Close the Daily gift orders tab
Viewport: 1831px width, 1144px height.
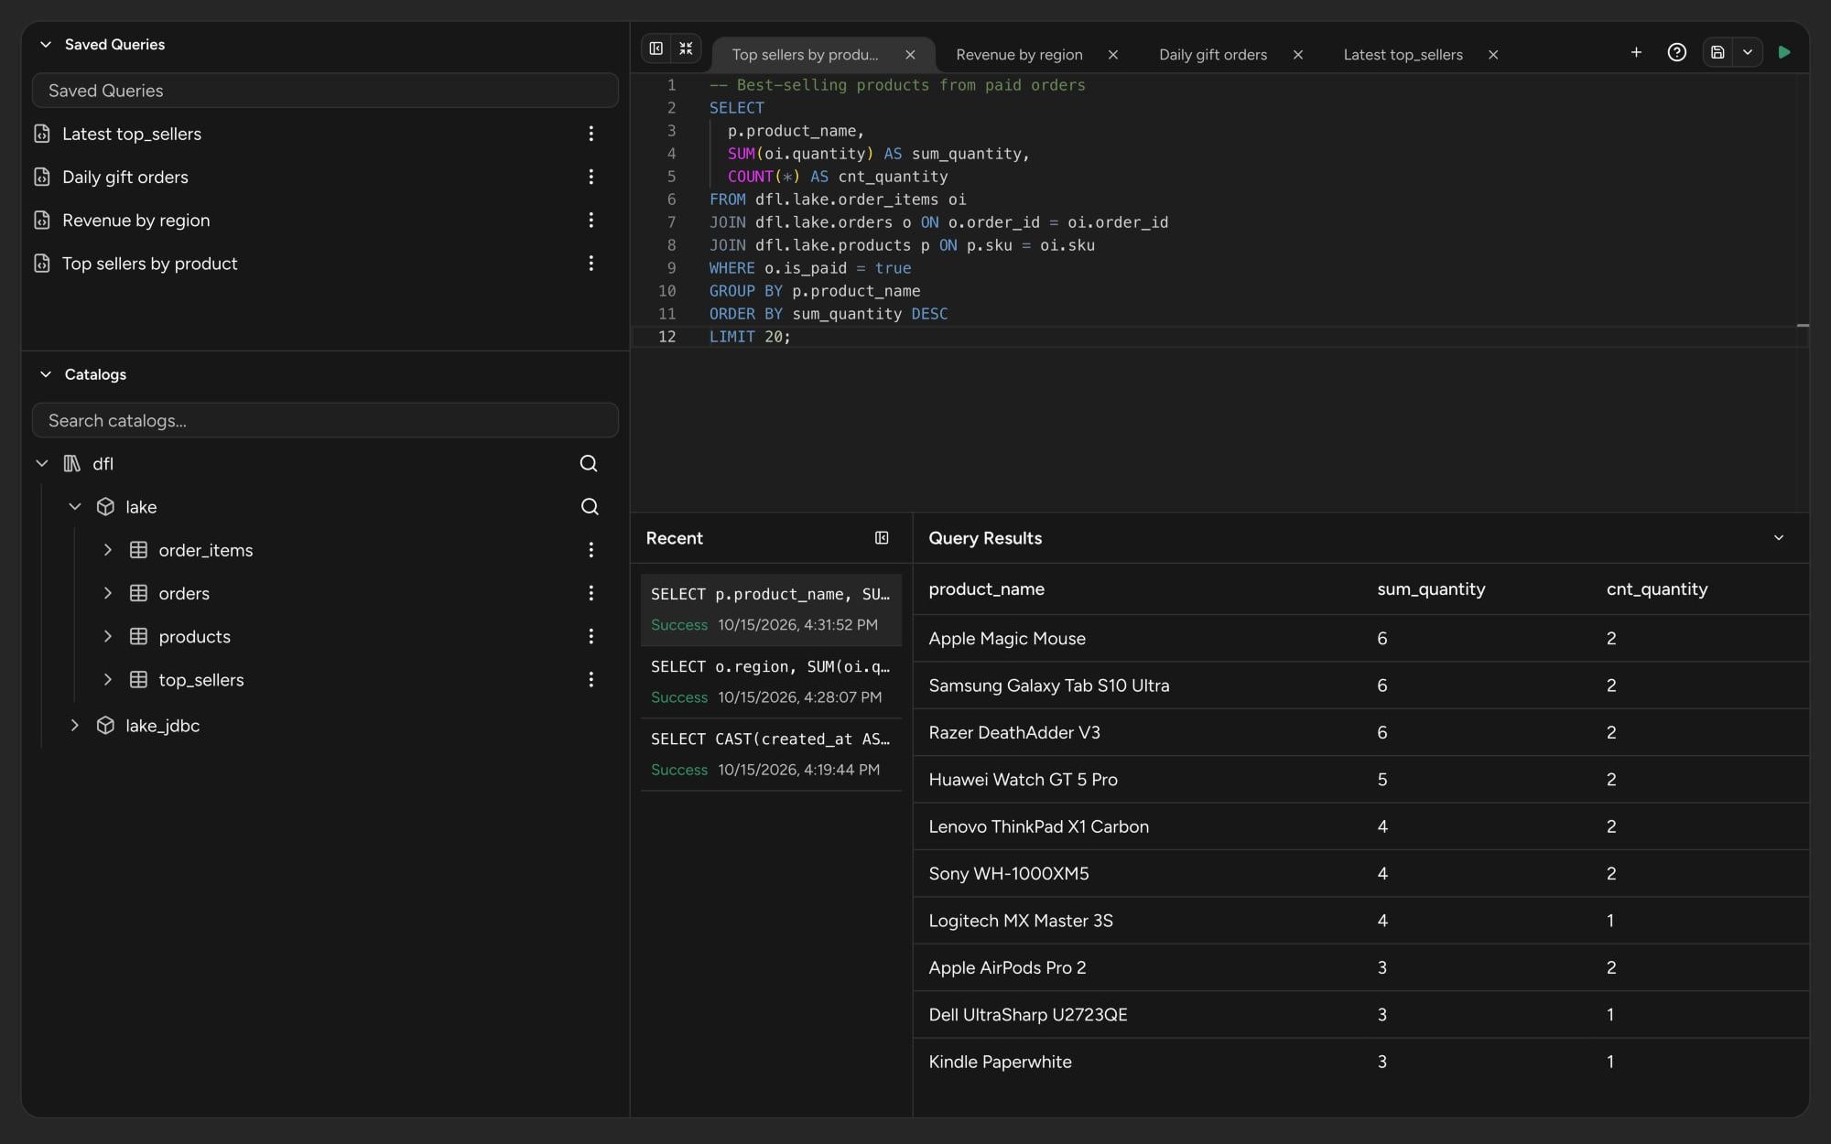[x=1298, y=55]
